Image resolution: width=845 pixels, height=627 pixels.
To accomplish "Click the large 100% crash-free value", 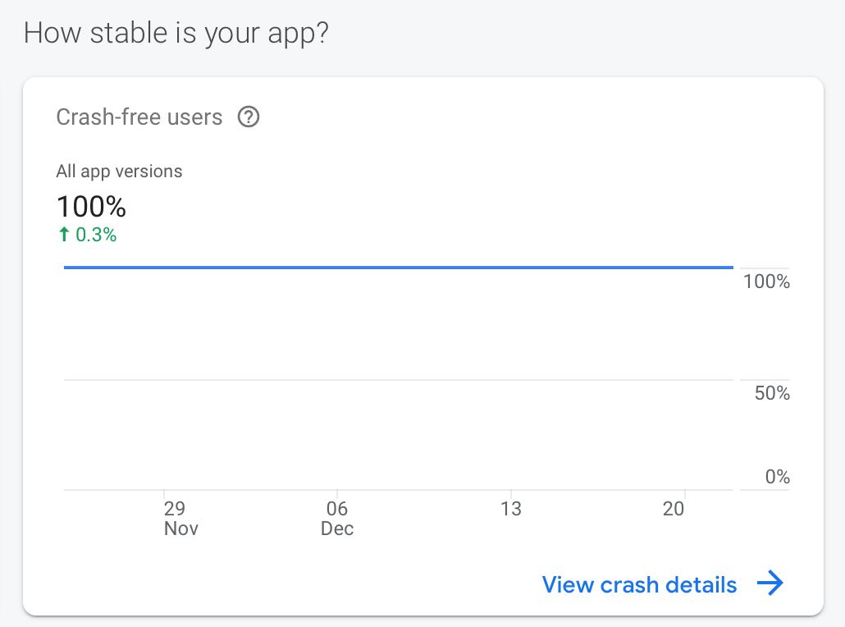I will click(91, 206).
